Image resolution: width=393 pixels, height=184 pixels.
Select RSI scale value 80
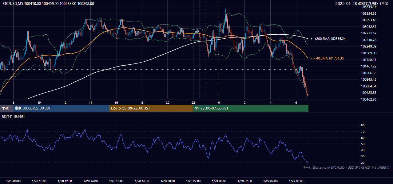[363, 125]
